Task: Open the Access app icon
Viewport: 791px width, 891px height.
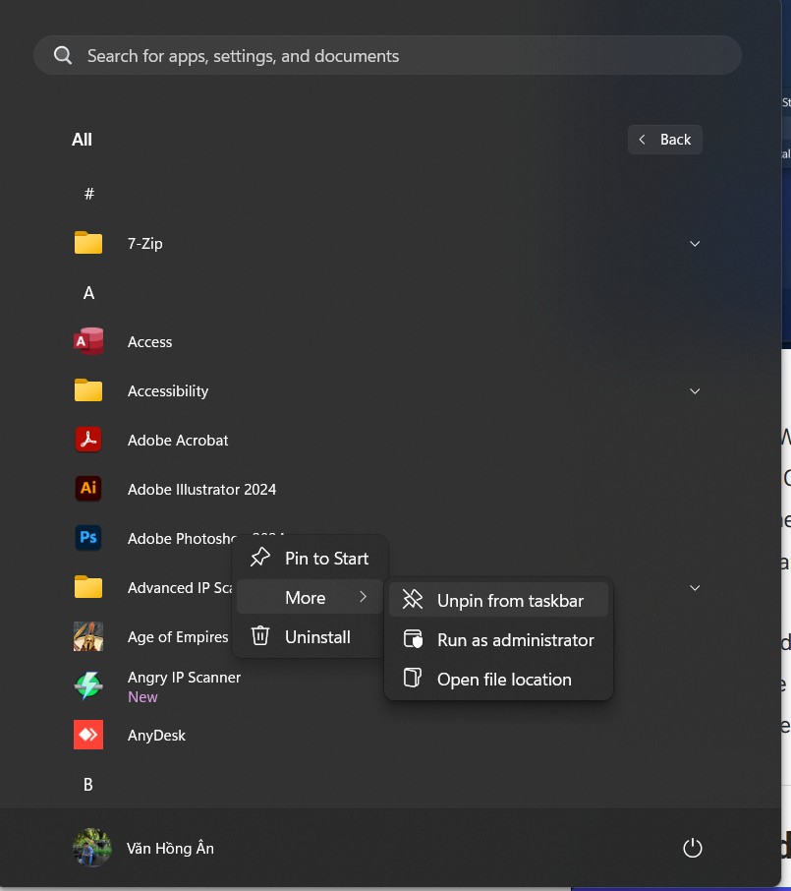Action: click(88, 342)
